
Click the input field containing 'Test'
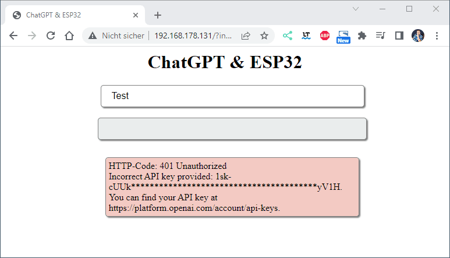[232, 96]
